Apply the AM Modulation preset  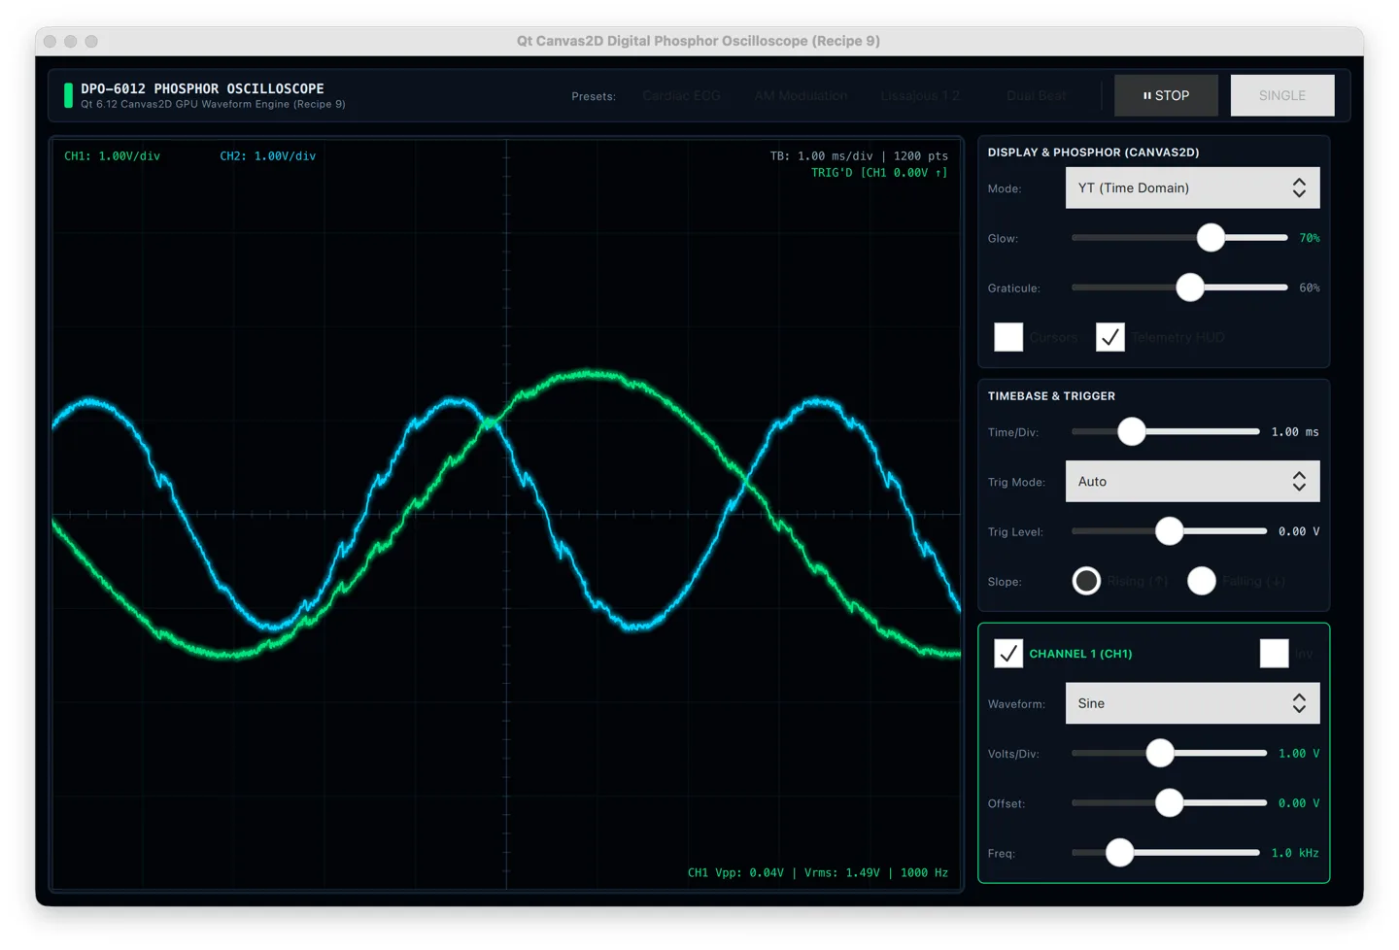pyautogui.click(x=801, y=95)
